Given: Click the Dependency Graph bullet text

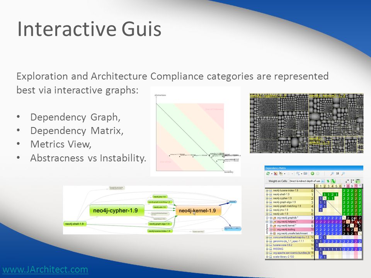Looking at the screenshot, I should (75, 117).
